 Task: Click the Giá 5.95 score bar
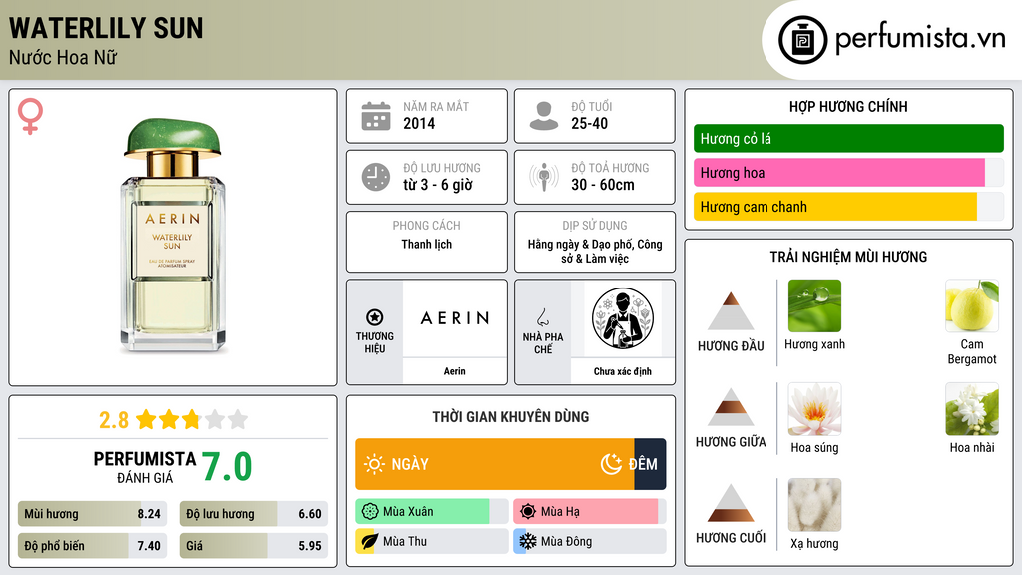[254, 546]
